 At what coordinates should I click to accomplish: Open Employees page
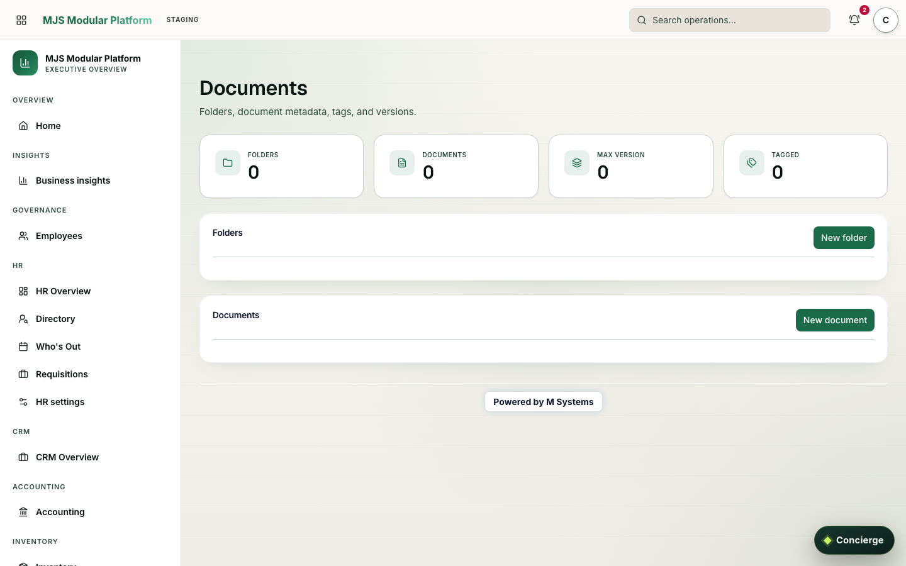tap(91, 236)
